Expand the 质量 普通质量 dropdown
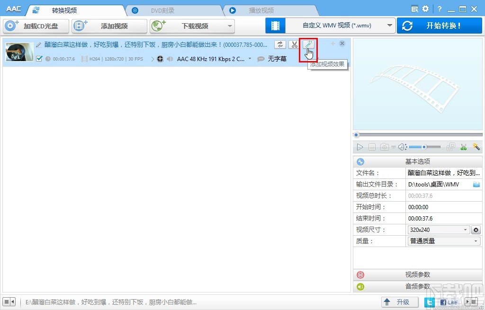This screenshot has height=310, width=485. (x=476, y=241)
